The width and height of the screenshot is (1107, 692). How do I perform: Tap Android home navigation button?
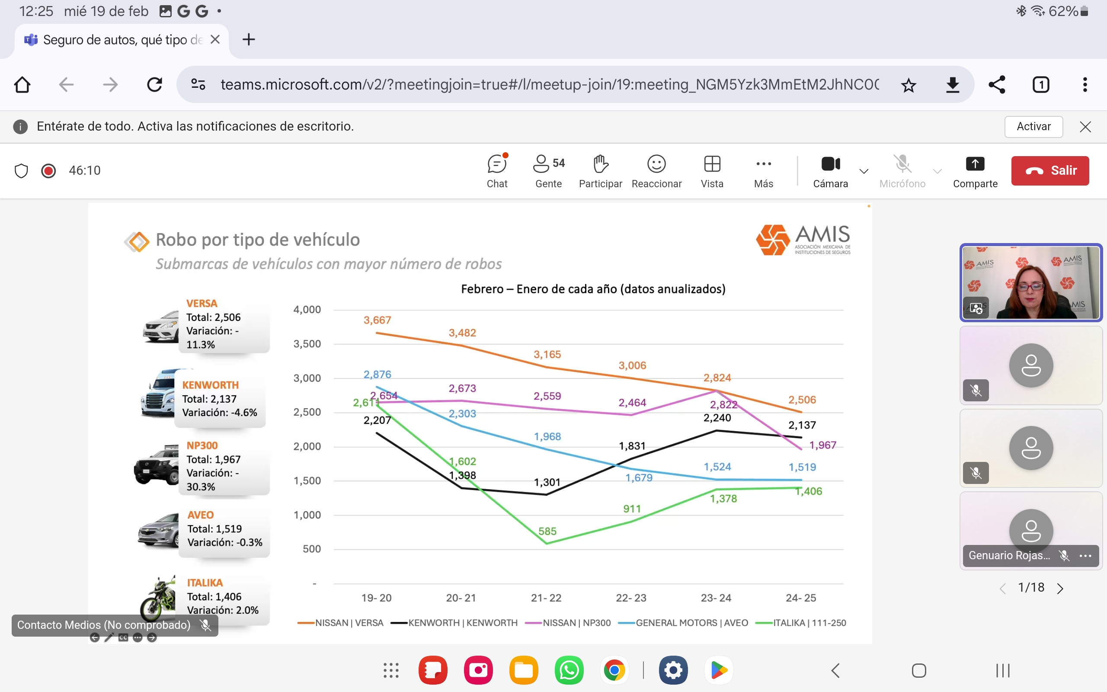(918, 670)
